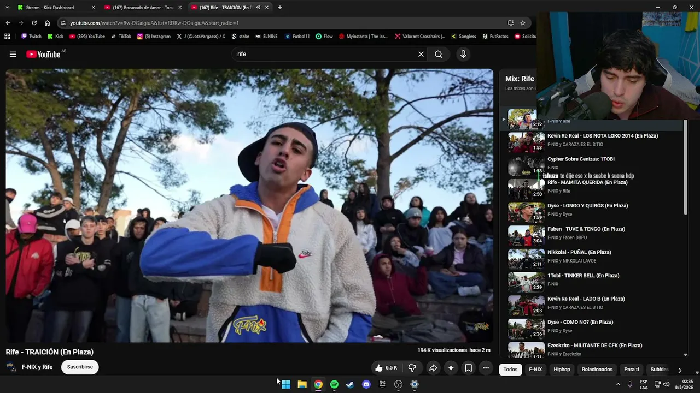Reload the YouTube page
This screenshot has width=700, height=393.
click(x=34, y=23)
